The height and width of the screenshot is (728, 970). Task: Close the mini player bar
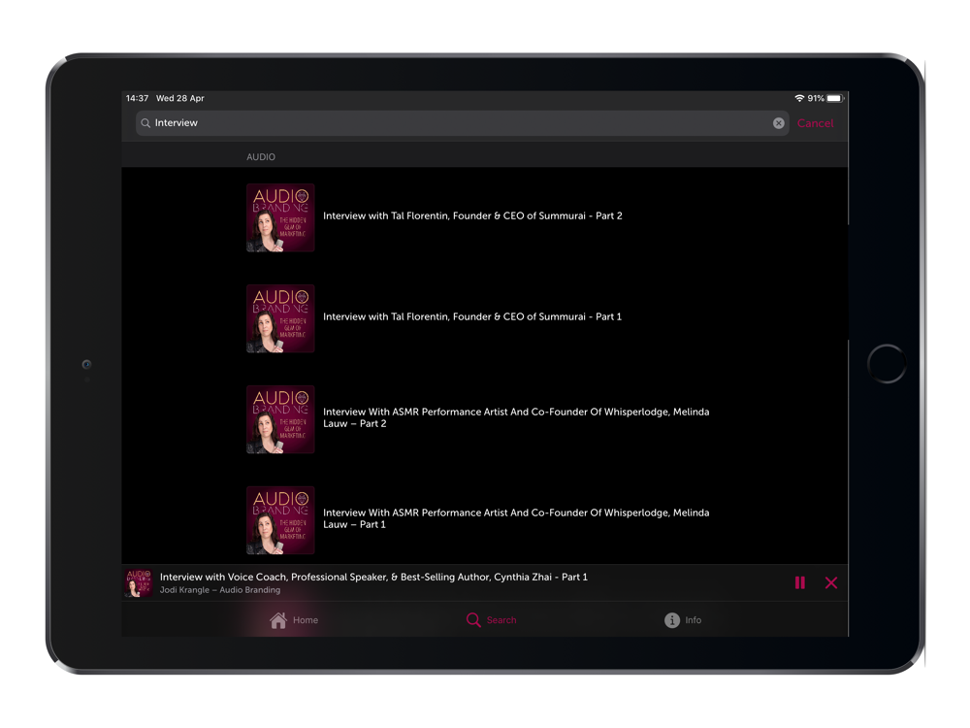pos(831,582)
